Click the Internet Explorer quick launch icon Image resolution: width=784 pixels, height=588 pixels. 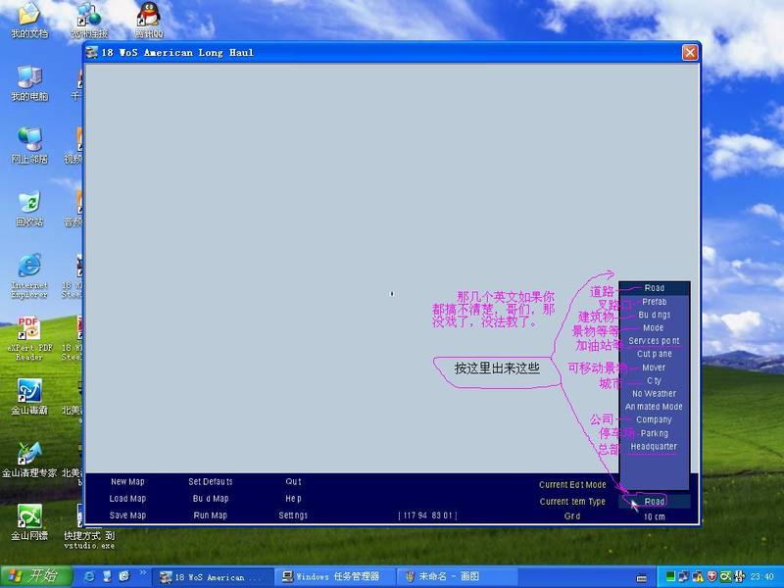(90, 576)
